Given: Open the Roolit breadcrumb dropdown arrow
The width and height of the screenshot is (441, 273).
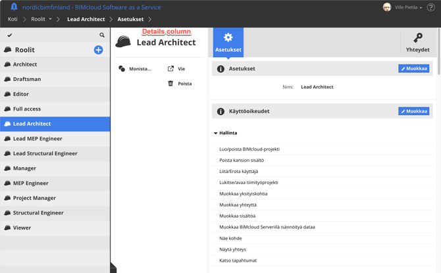Looking at the screenshot, I should [50, 19].
